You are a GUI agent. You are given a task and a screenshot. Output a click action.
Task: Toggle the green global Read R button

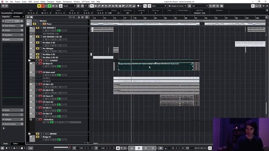[50, 6]
